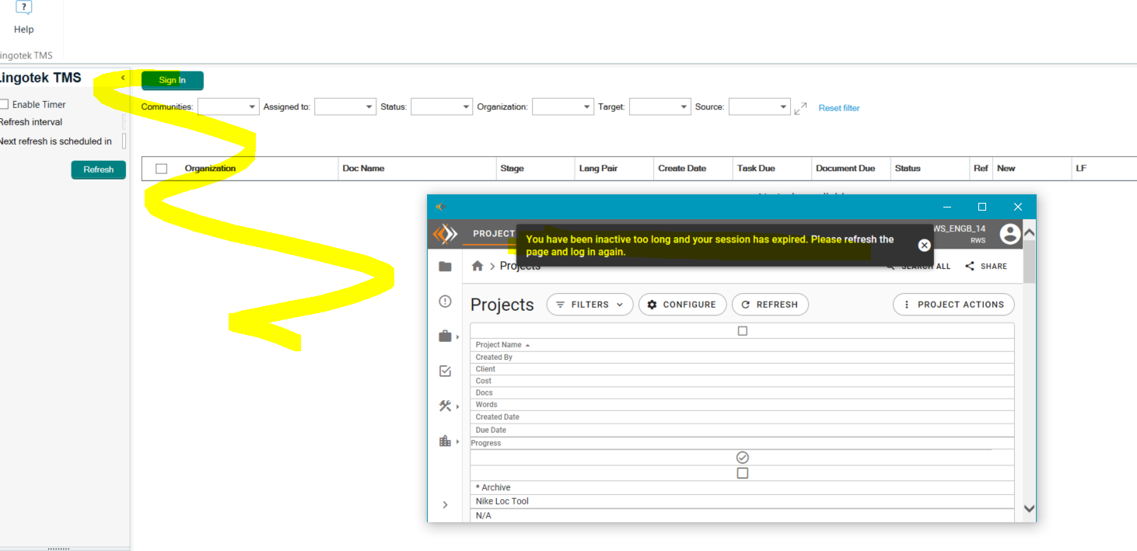Go to home via breadcrumb house icon
The image size is (1137, 551).
(478, 266)
